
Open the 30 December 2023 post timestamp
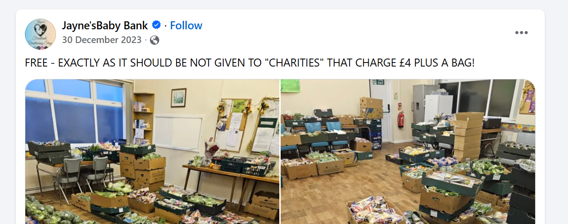[x=102, y=40]
